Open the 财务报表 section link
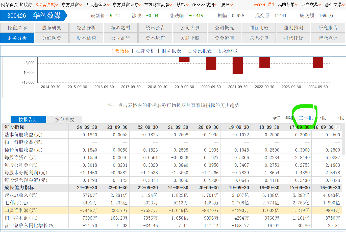The width and height of the screenshot is (346, 232). [171, 51]
